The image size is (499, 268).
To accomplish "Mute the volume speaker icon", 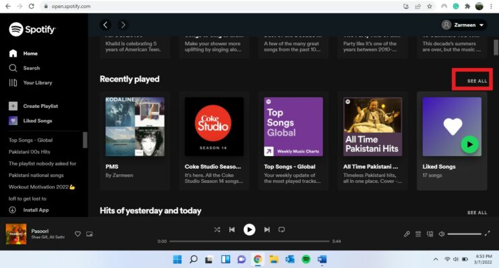I will (442, 234).
